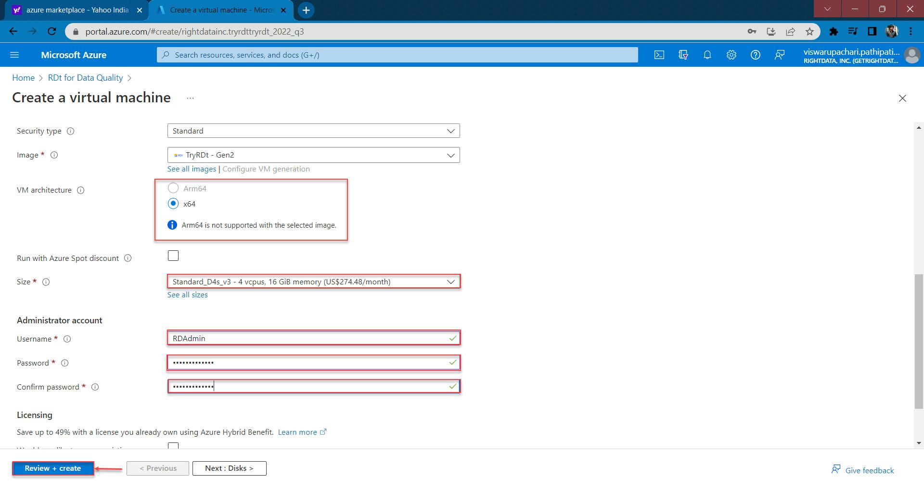
Task: Open the notifications bell
Action: tap(707, 55)
